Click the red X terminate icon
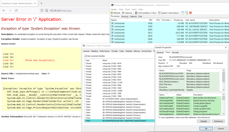Viewport: 229px width, 132px height. pos(190,13)
